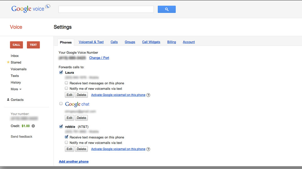The width and height of the screenshot is (302, 169).
Task: Click into the search input field
Action: [106, 9]
